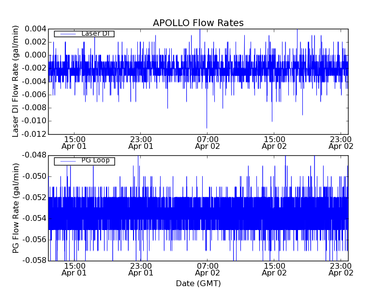Select the -0.050 y-axis tick label
The height and width of the screenshot is (290, 387).
(34, 176)
